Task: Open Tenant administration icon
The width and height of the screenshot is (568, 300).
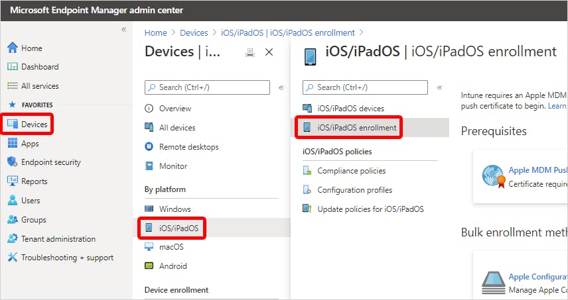Action: tap(12, 238)
